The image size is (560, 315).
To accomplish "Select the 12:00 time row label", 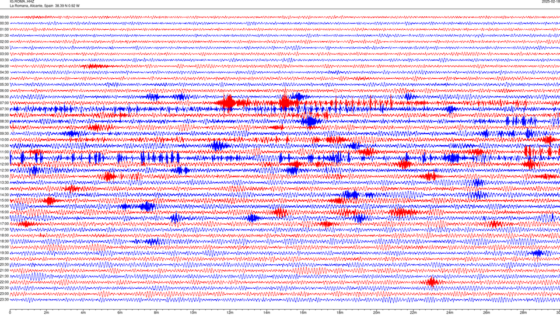I will 4,164.
